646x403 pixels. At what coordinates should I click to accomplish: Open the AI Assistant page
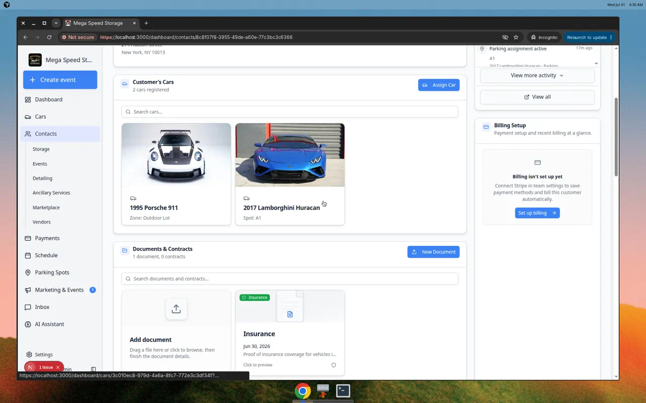pyautogui.click(x=60, y=324)
